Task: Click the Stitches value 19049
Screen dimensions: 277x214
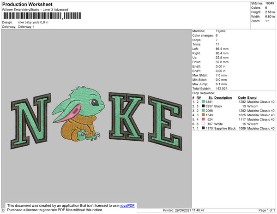Action: tap(270, 3)
